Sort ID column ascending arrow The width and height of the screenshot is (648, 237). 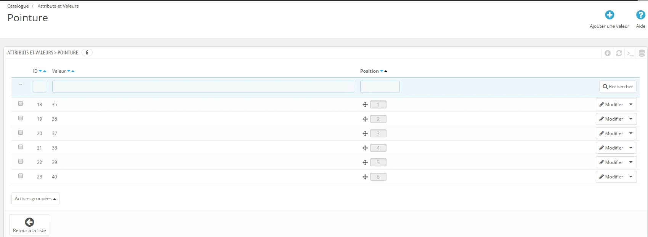point(45,71)
